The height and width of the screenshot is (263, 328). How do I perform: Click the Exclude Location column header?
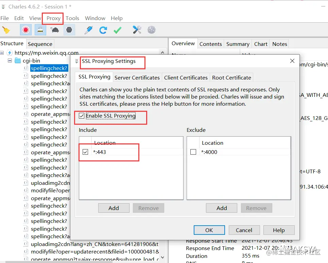[245, 143]
